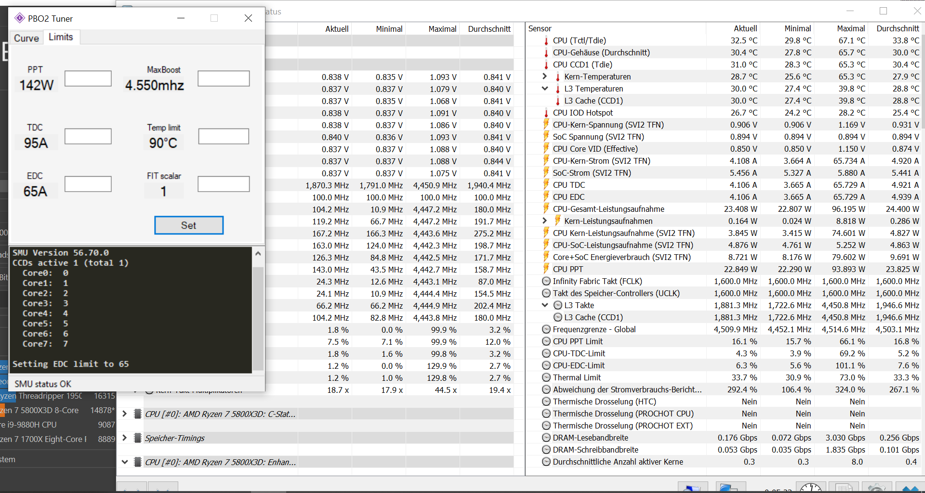Click the chip icon for the 5800X3D Enhanced section
Viewport: 925px width, 493px height.
coord(137,462)
